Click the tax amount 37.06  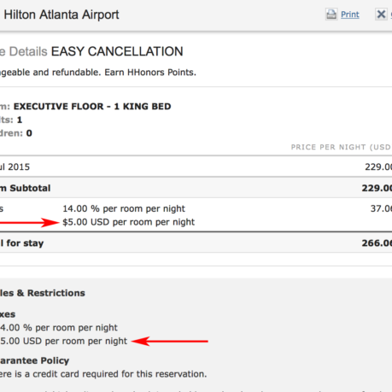coord(381,208)
